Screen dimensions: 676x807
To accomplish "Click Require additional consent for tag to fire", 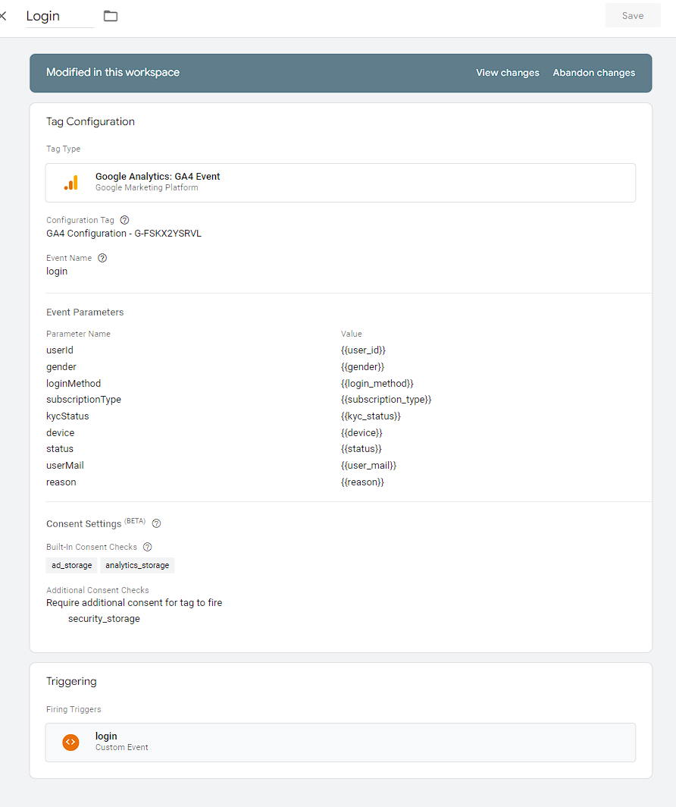I will tap(134, 603).
